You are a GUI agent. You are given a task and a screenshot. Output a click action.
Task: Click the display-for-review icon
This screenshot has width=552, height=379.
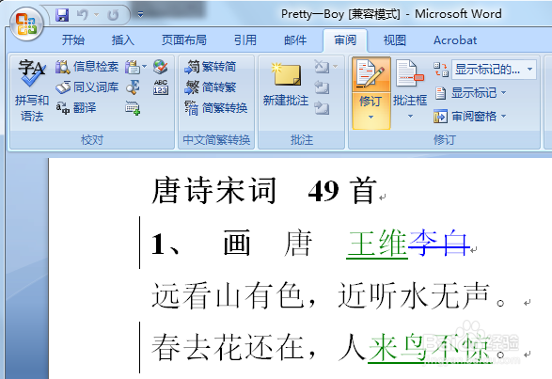click(x=441, y=69)
